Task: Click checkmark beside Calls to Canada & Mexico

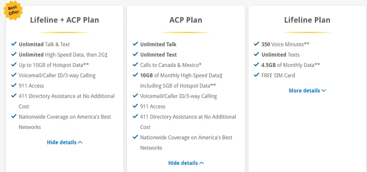Action: (135, 64)
